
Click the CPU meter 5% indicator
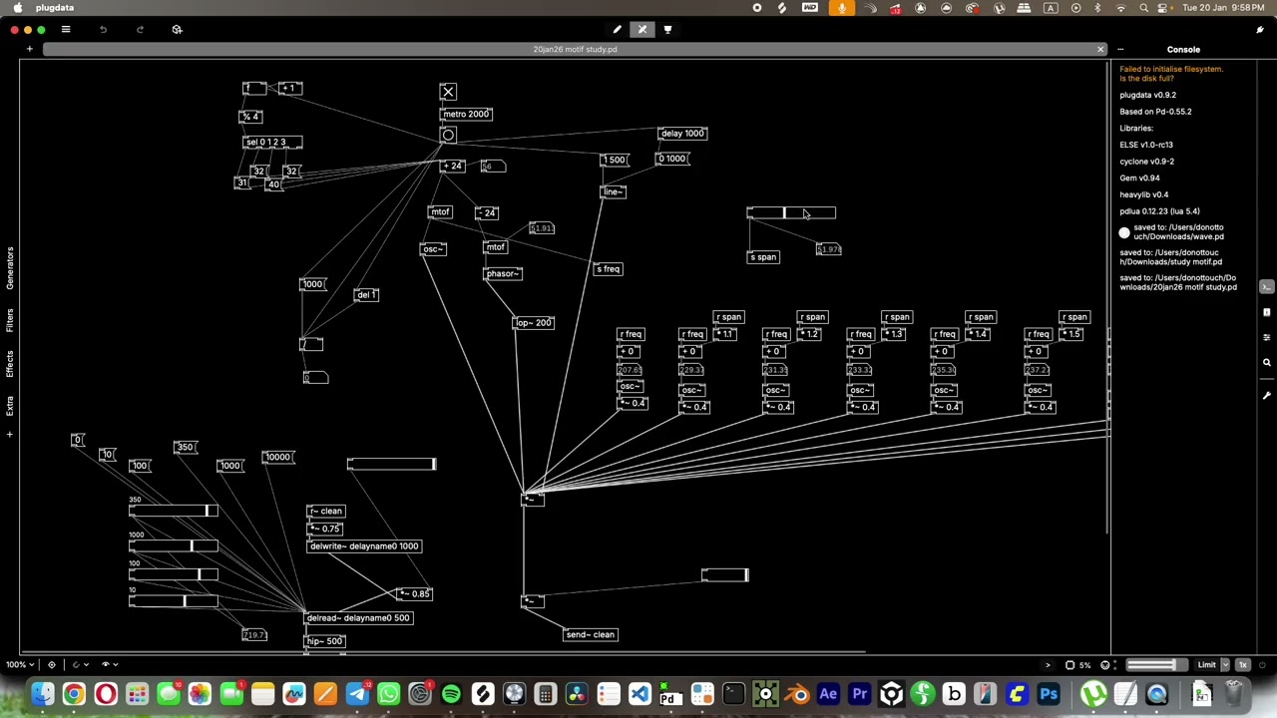[x=1078, y=665]
